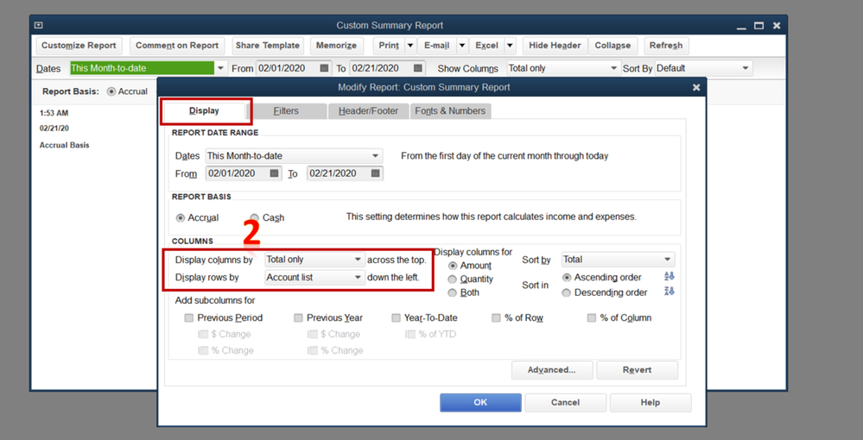Choose Amount for display columns

point(453,266)
